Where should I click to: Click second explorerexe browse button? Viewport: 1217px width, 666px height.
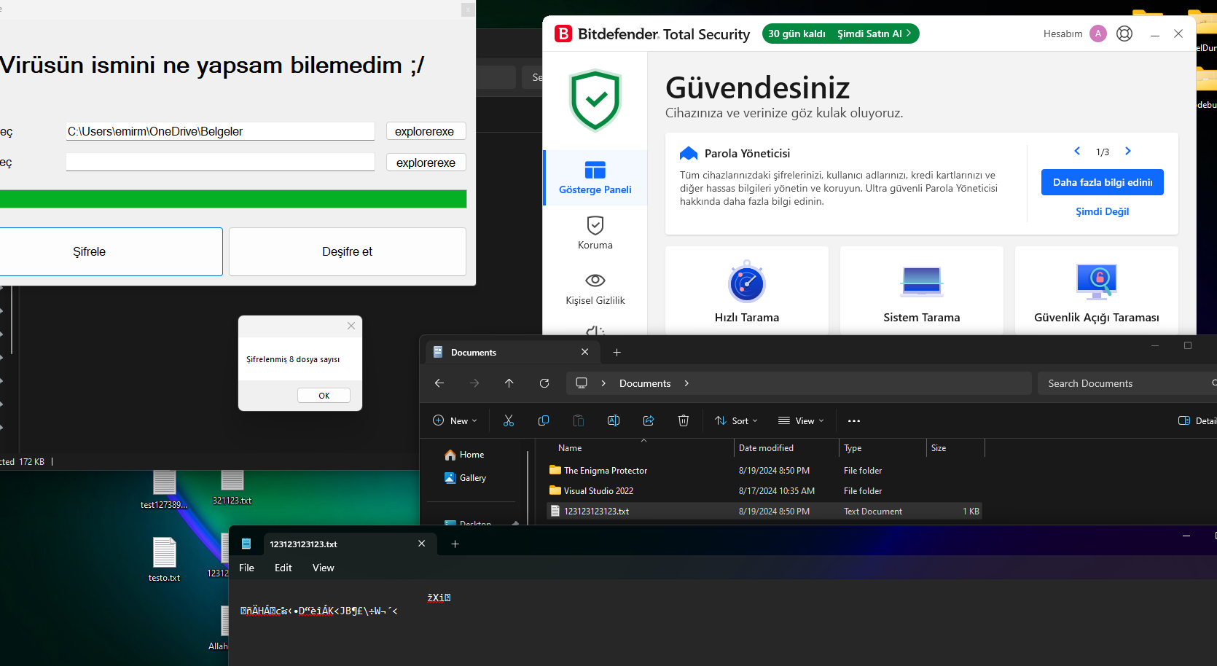pos(426,162)
